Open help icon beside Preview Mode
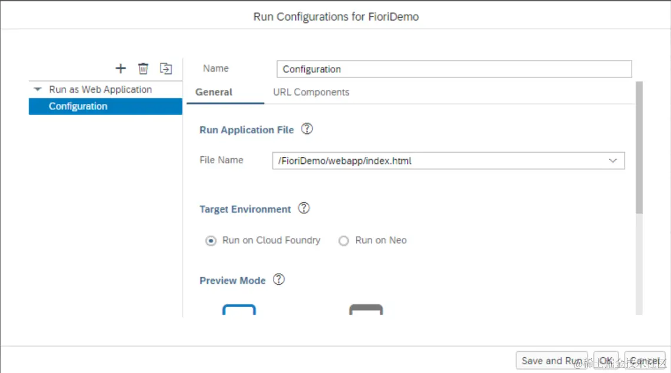 279,280
